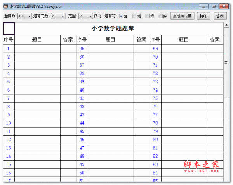Screen dimensions: 233x185
Task: Select row number 1 cell
Action: pyautogui.click(x=9, y=48)
